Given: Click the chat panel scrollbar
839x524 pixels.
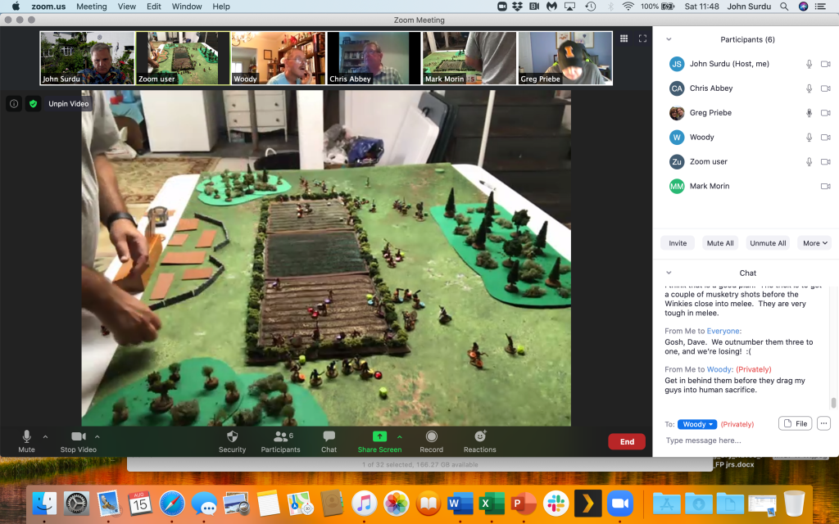Looking at the screenshot, I should point(833,402).
